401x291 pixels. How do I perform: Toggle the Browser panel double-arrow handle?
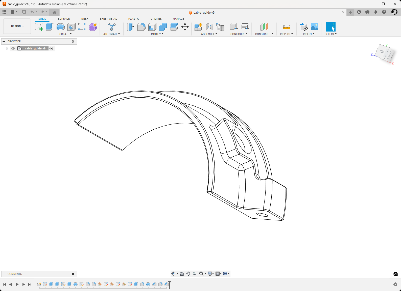tap(4, 41)
